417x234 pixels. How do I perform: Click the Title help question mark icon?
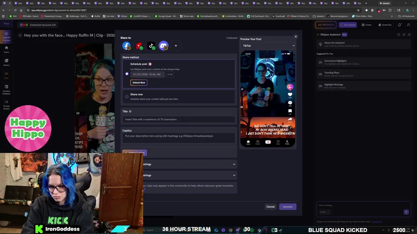click(x=130, y=111)
